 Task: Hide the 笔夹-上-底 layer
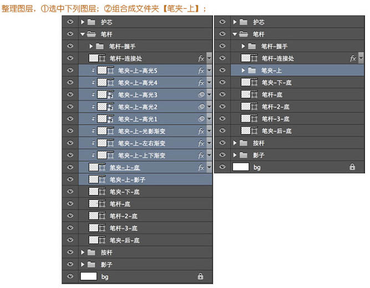[x=70, y=167]
